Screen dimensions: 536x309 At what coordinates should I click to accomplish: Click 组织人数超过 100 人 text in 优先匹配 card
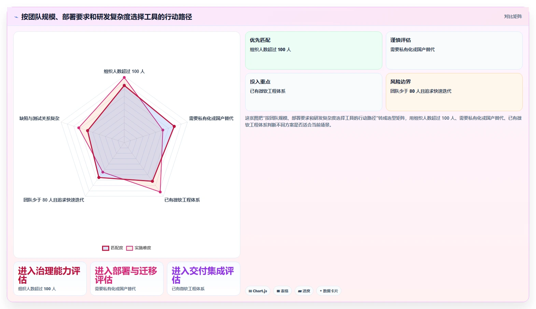click(270, 49)
